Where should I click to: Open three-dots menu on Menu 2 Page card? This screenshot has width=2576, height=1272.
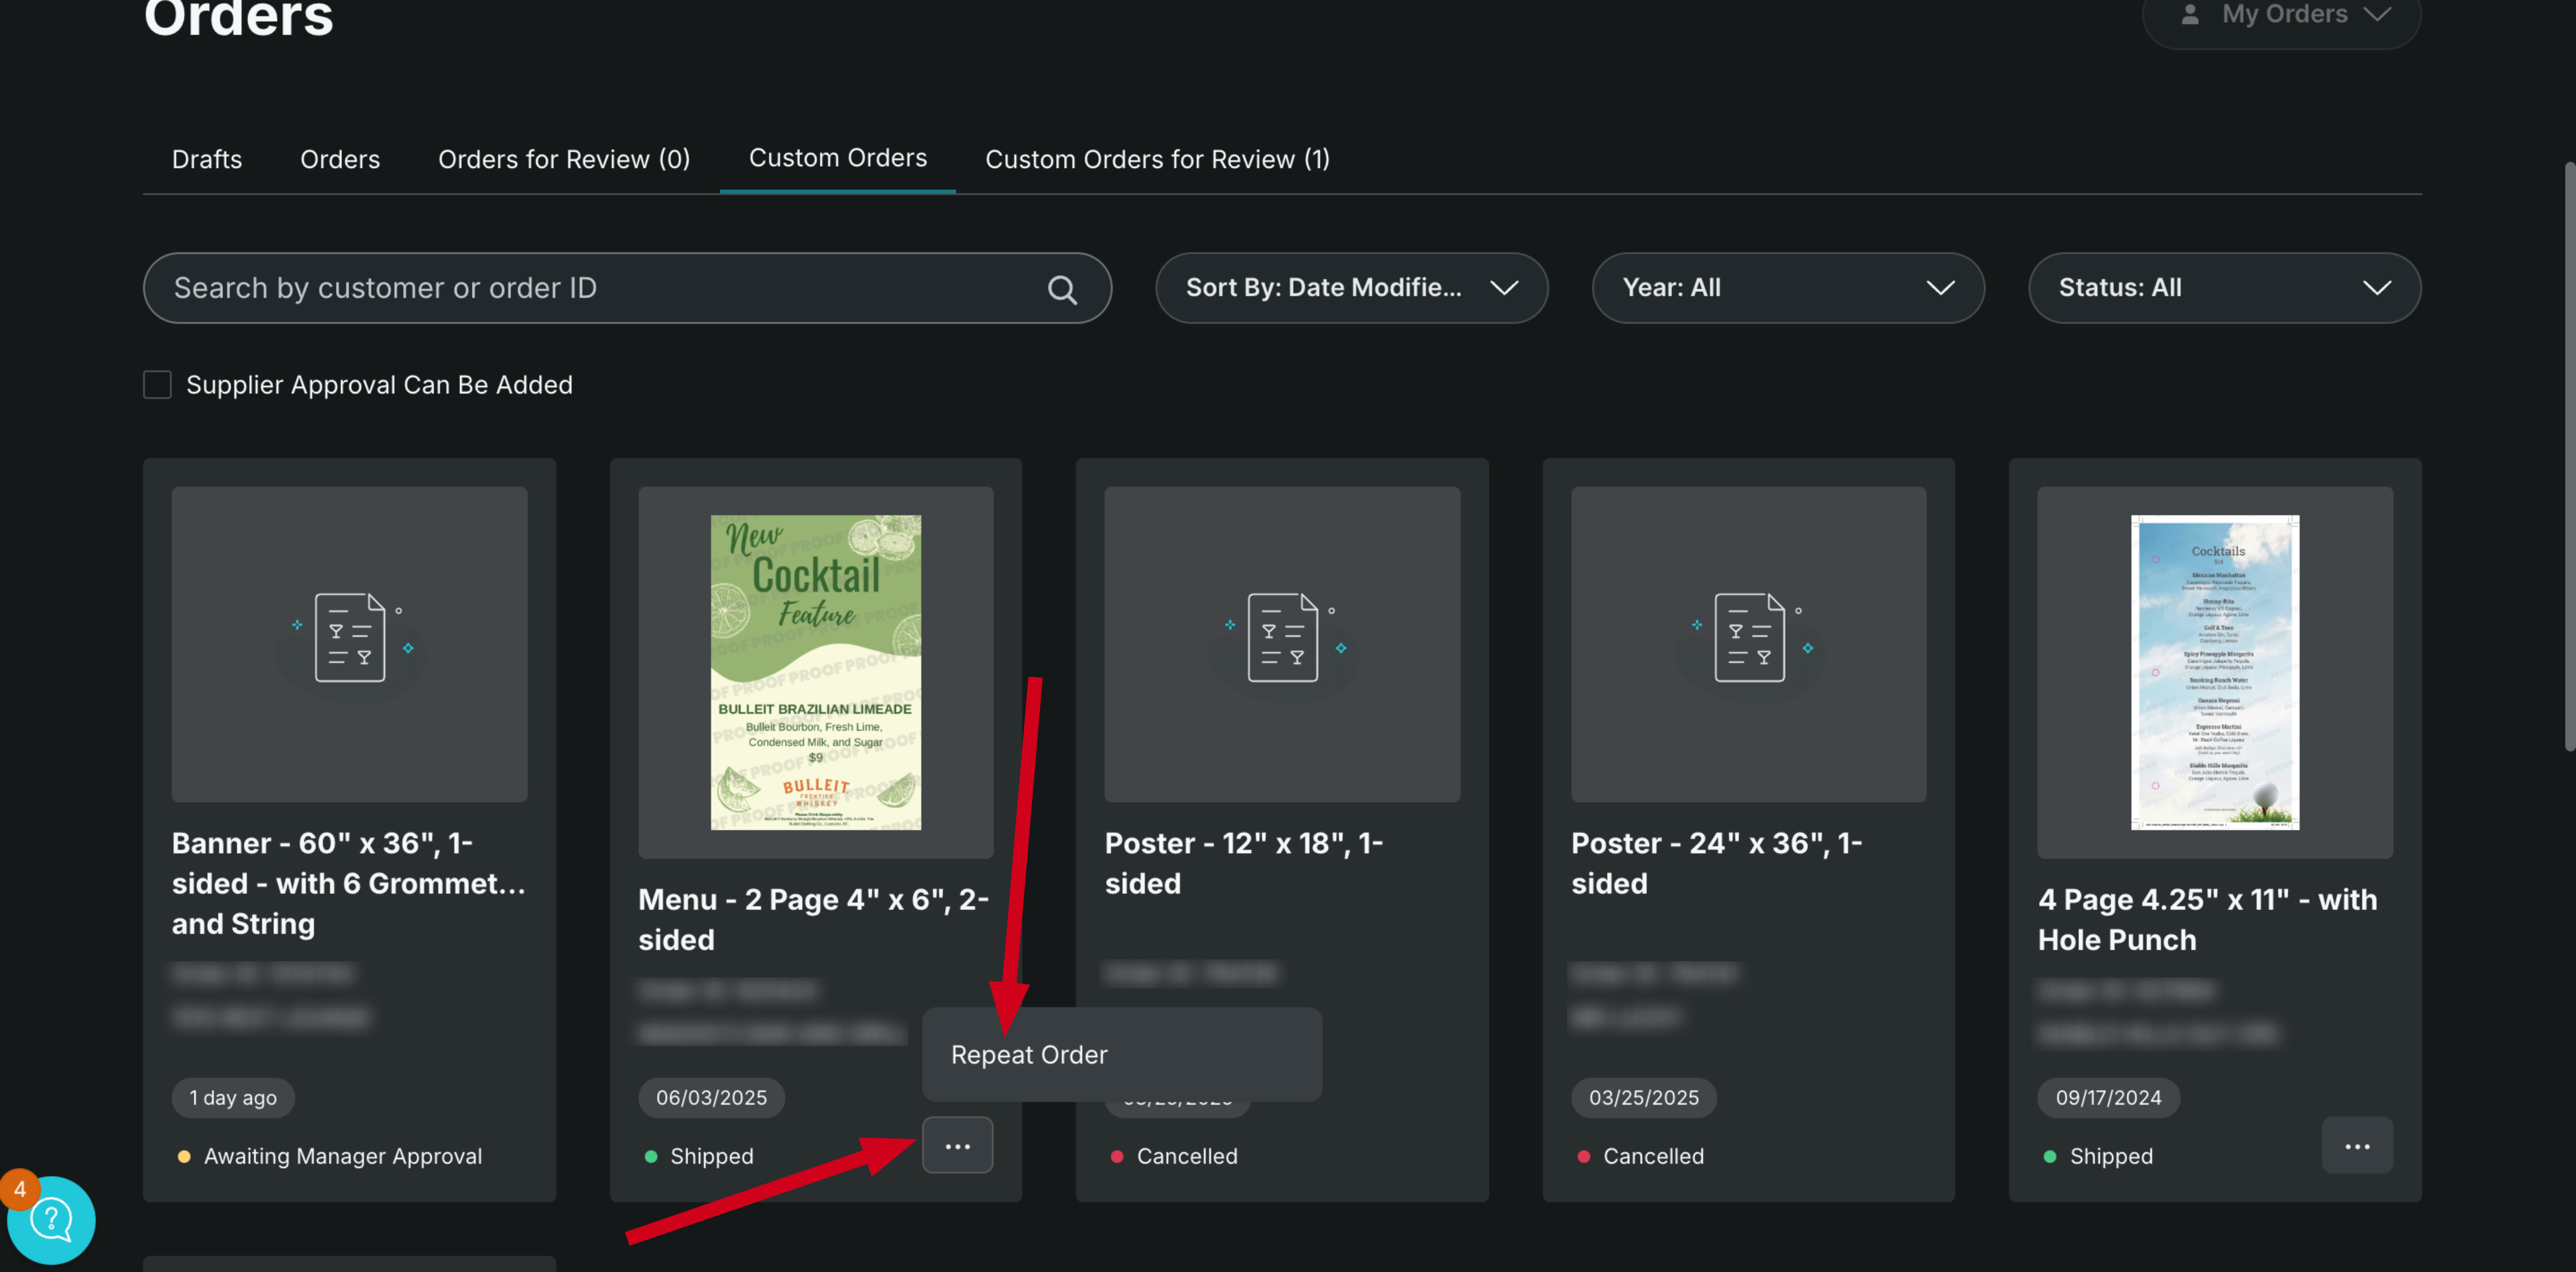(957, 1146)
